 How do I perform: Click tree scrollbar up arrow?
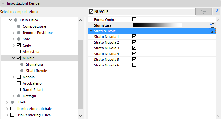[x=80, y=20]
